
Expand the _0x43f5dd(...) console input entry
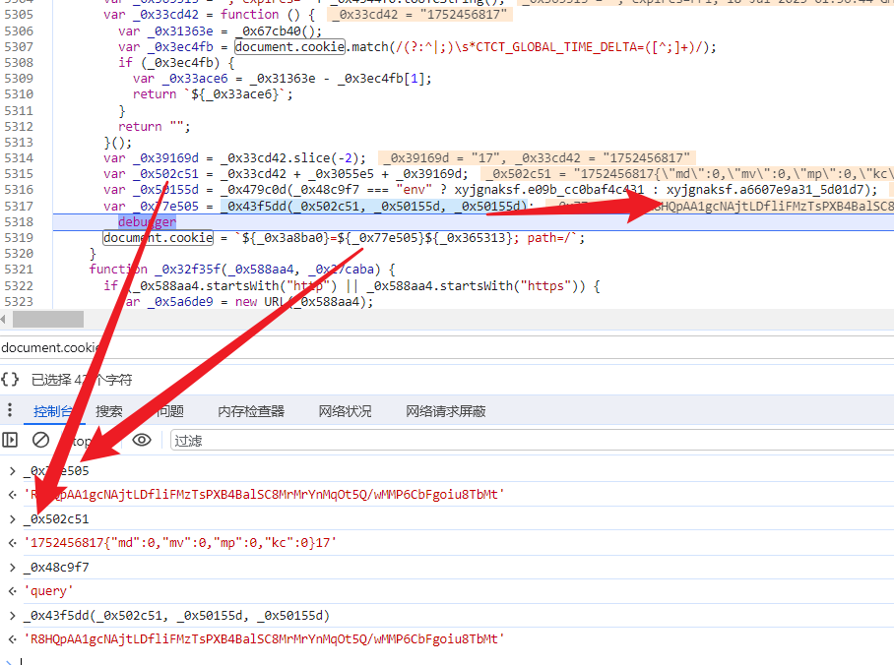tap(12, 616)
